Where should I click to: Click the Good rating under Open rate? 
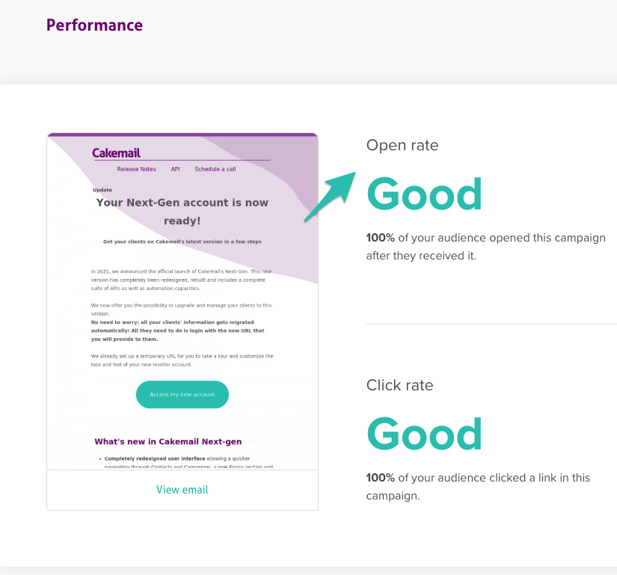pos(424,194)
